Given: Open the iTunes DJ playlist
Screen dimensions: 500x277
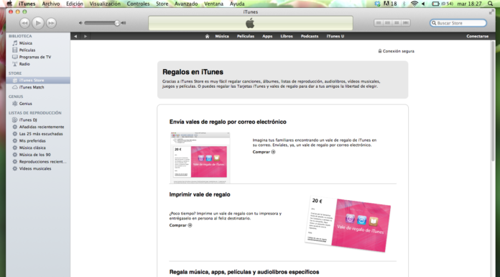Looking at the screenshot, I should coord(38,120).
